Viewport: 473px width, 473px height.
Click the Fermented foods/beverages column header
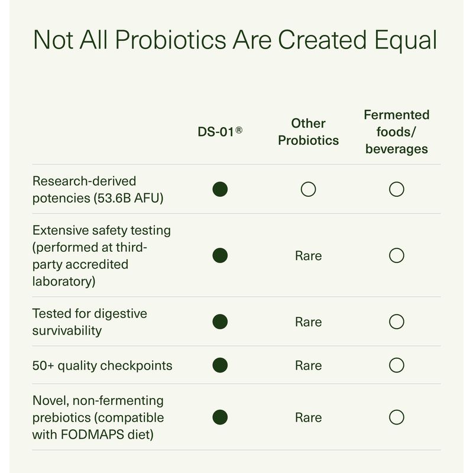pos(397,132)
